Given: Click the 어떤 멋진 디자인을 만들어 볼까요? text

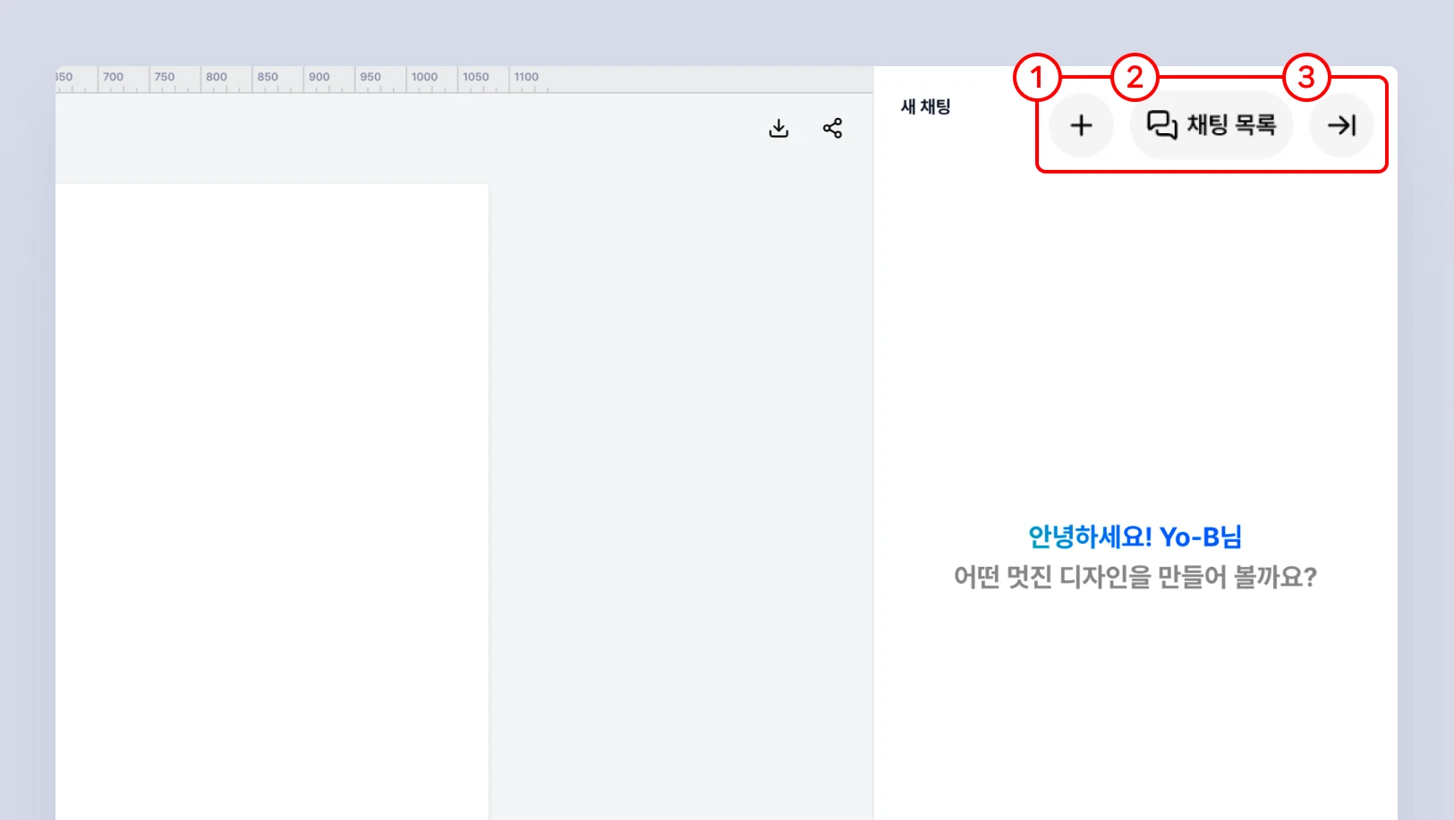Looking at the screenshot, I should tap(1135, 577).
